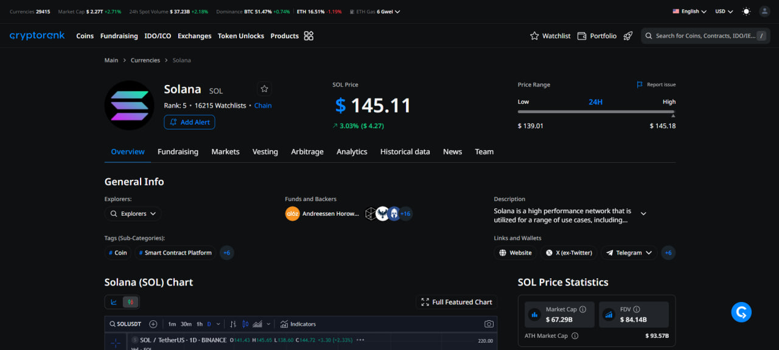Viewport: 779px width, 350px height.
Task: Click the Watchlist star icon in header
Action: pos(534,36)
